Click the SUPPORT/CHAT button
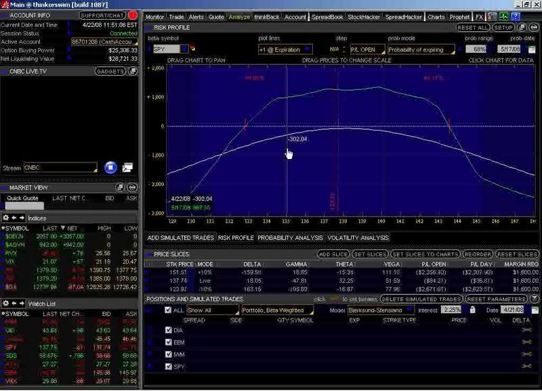542x391 pixels. point(102,15)
